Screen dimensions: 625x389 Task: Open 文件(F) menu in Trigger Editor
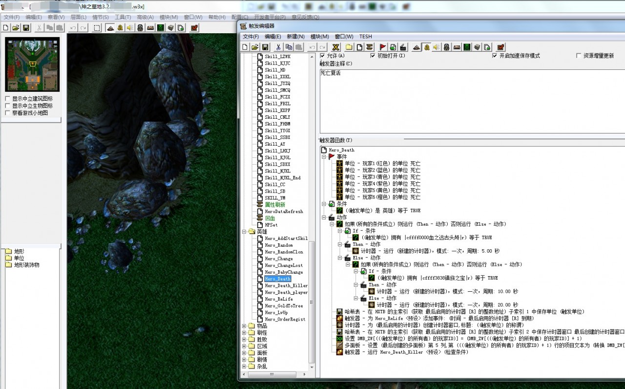tap(251, 37)
